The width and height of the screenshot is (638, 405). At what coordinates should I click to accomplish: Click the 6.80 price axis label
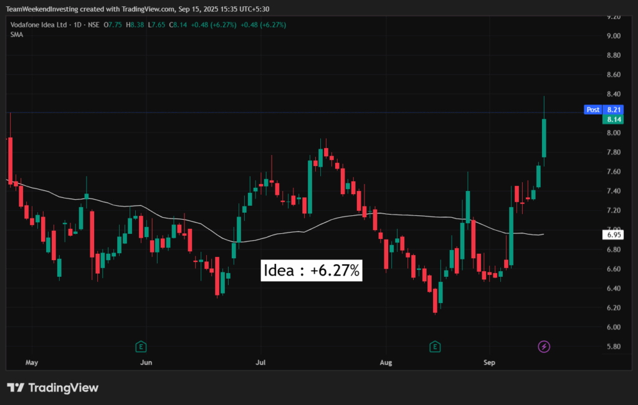[x=614, y=249]
